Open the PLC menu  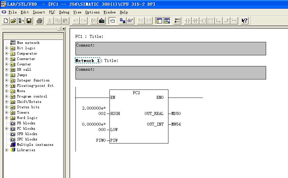pyautogui.click(x=52, y=12)
